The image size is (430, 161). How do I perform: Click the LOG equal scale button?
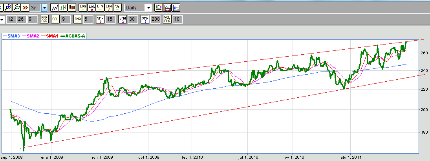coord(83,7)
